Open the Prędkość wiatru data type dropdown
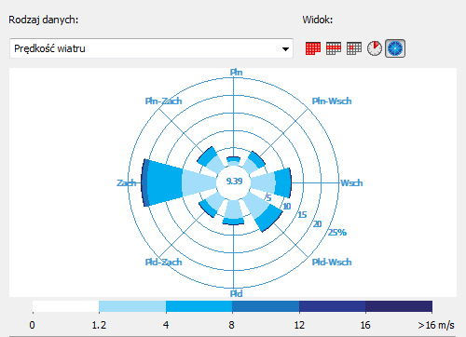 point(151,48)
